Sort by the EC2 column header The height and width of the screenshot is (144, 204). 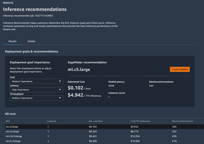[x=8, y=121]
